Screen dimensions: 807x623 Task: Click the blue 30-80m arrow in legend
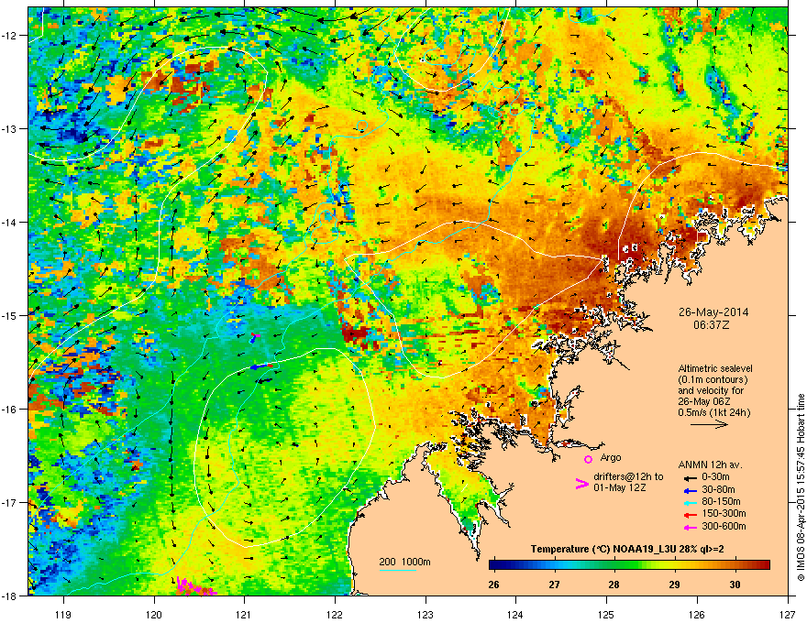click(x=690, y=490)
